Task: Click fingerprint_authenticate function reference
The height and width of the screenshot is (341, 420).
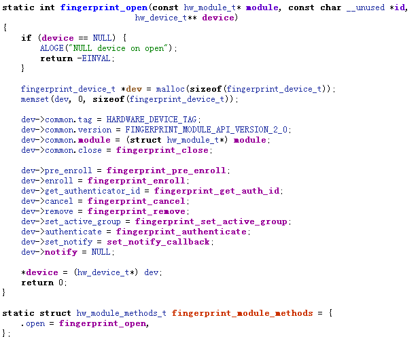Action: pos(181,232)
